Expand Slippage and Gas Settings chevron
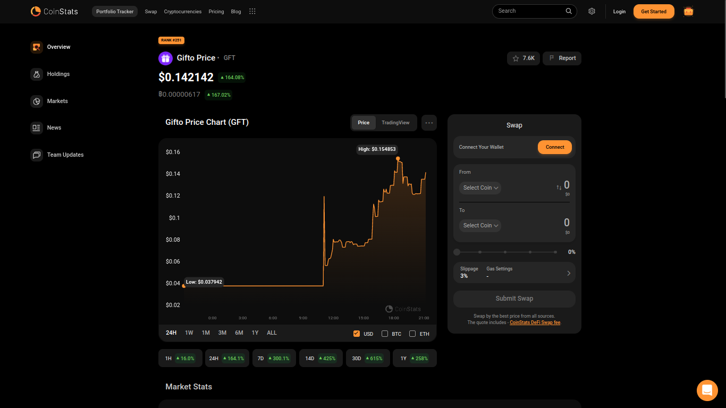 tap(569, 273)
